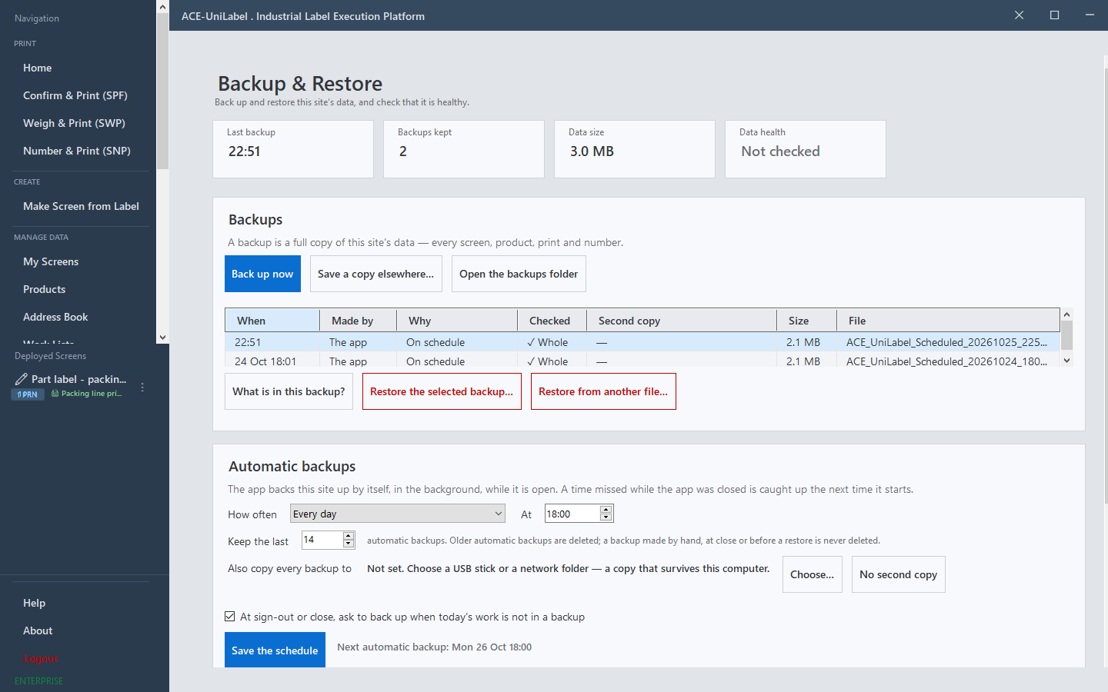This screenshot has height=692, width=1108.
Task: Save the automatic backup schedule
Action: (275, 650)
